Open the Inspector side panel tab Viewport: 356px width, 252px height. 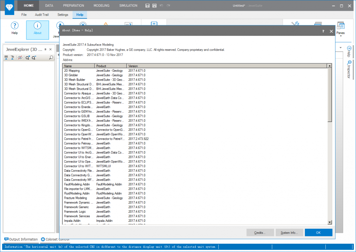click(x=349, y=69)
